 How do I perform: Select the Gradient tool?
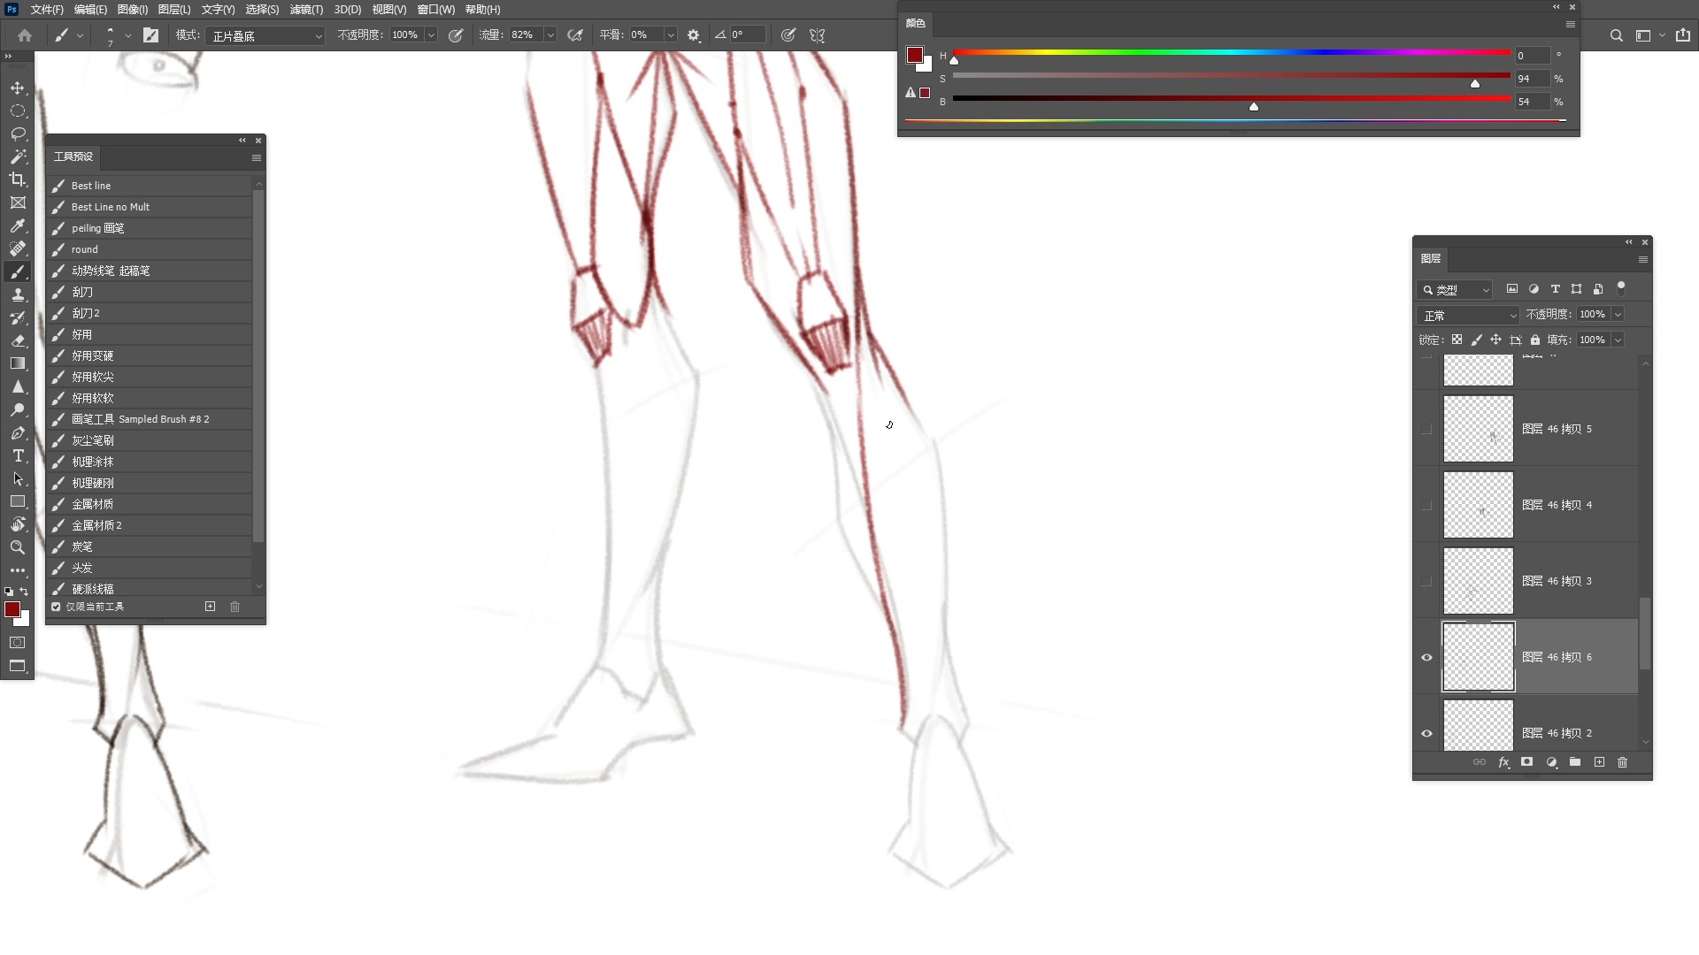[18, 364]
